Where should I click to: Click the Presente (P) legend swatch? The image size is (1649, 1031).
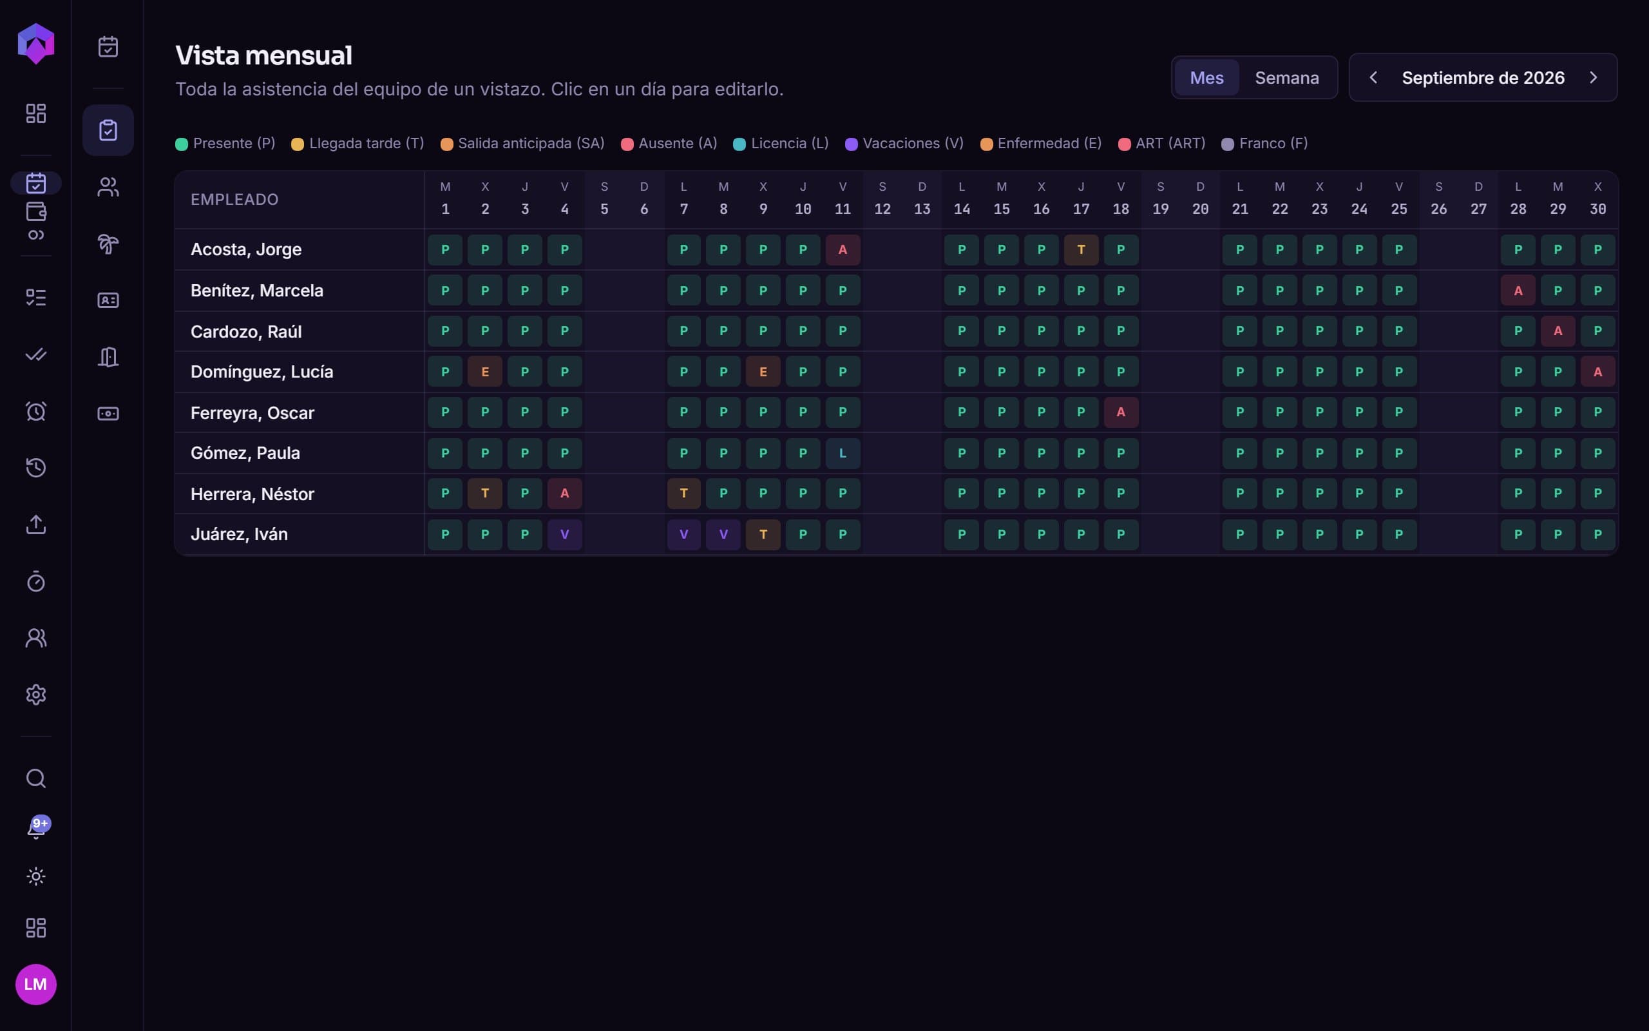click(181, 144)
